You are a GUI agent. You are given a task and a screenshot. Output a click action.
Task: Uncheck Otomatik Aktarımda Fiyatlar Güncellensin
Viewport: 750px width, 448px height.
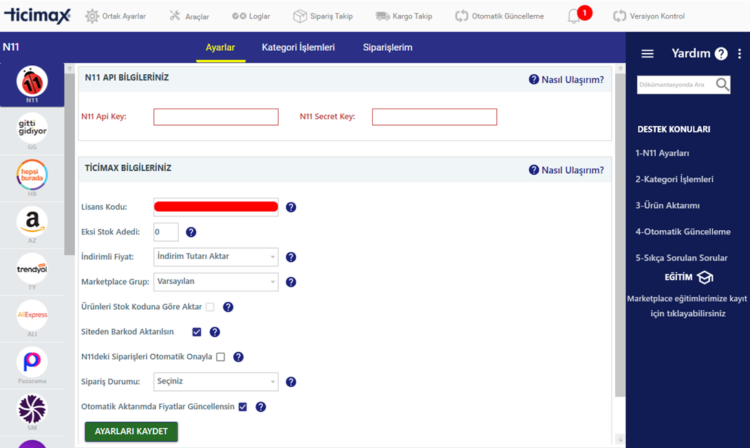click(x=242, y=407)
